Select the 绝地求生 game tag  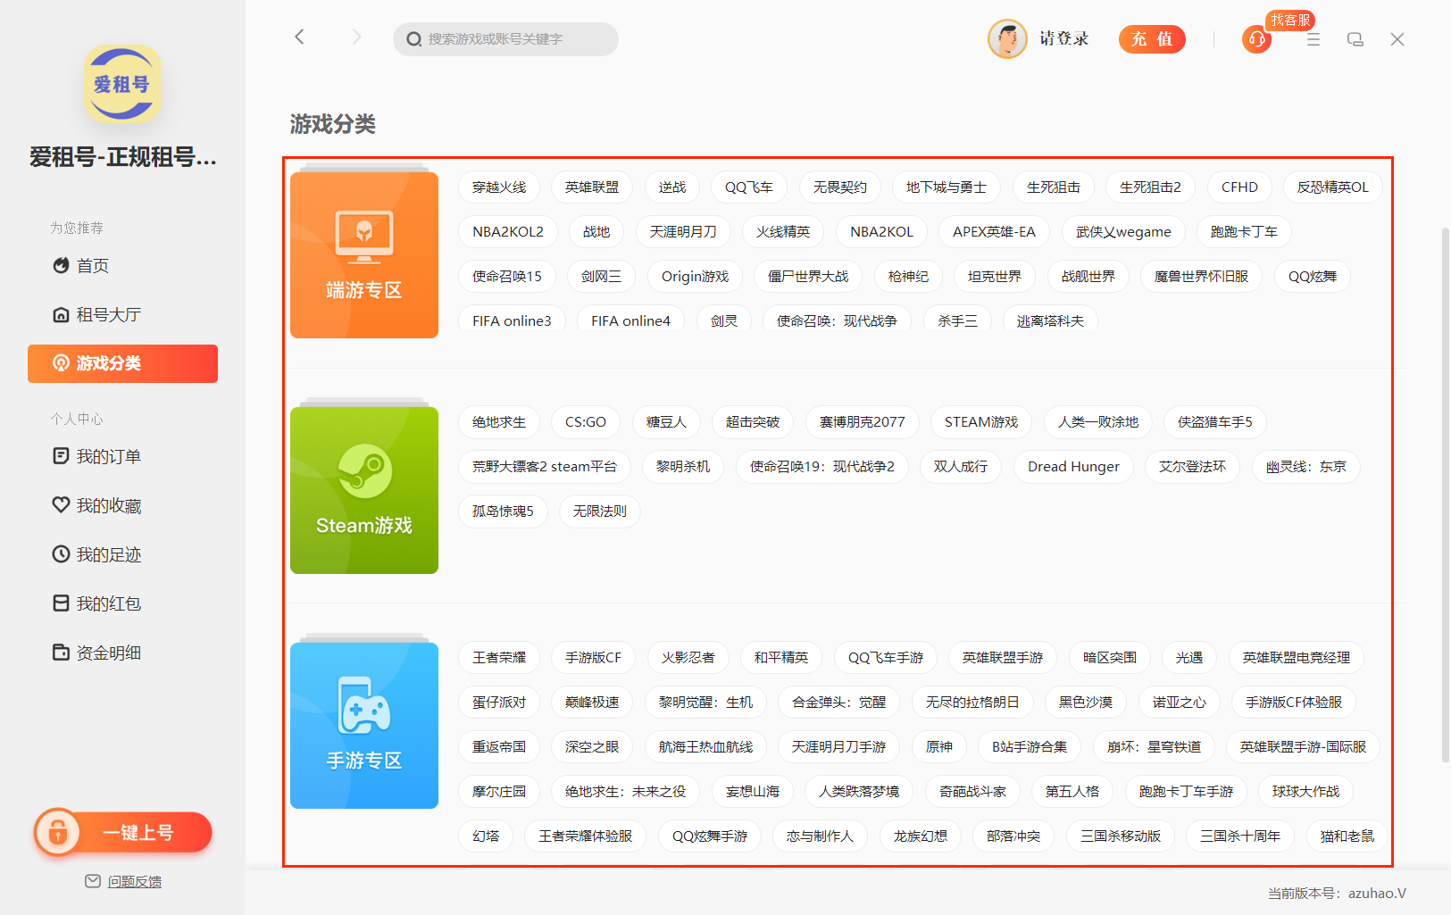point(499,422)
